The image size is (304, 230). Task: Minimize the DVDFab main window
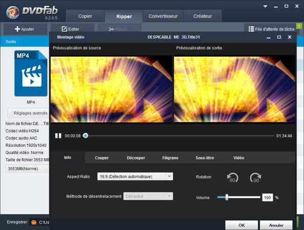(x=276, y=7)
